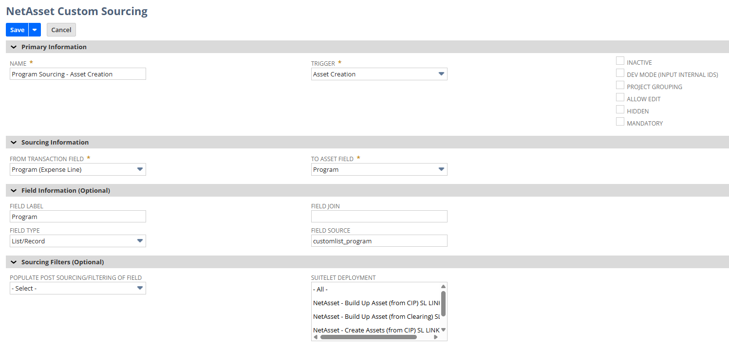Enable the Inactive checkbox
Viewport: 729px width, 348px height.
pyautogui.click(x=620, y=61)
